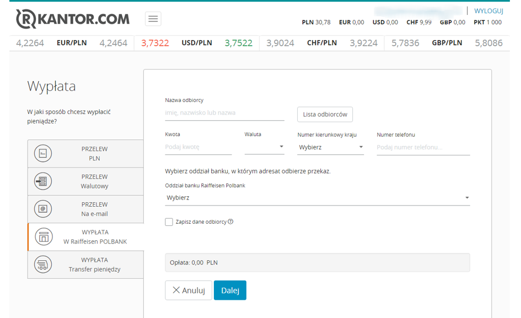This screenshot has height=318, width=521.
Task: Click the CHF buy rate 3,9024
Action: pyautogui.click(x=280, y=43)
